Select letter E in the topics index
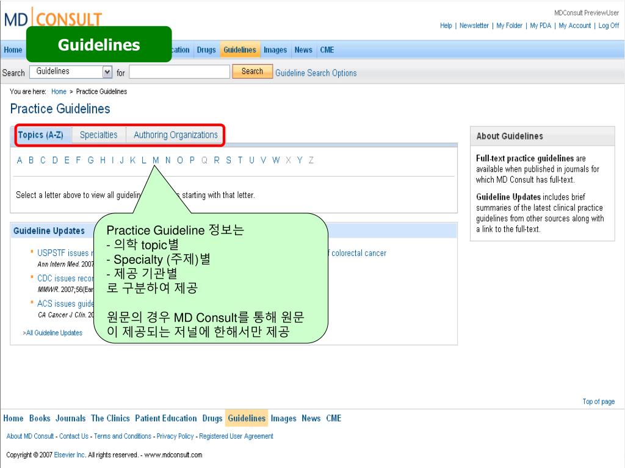 point(67,160)
